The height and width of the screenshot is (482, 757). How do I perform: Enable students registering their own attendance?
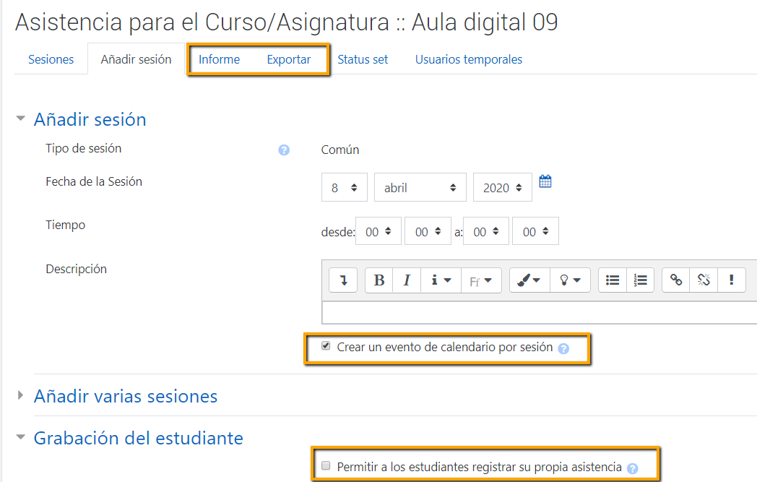click(326, 465)
